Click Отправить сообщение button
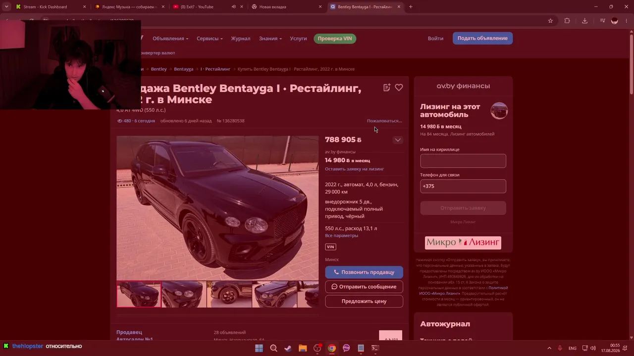The image size is (634, 356). 364,287
